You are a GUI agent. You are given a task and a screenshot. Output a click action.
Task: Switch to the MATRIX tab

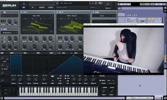42,6
